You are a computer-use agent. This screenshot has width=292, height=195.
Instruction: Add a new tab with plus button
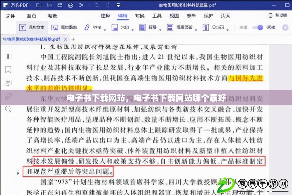73,39
